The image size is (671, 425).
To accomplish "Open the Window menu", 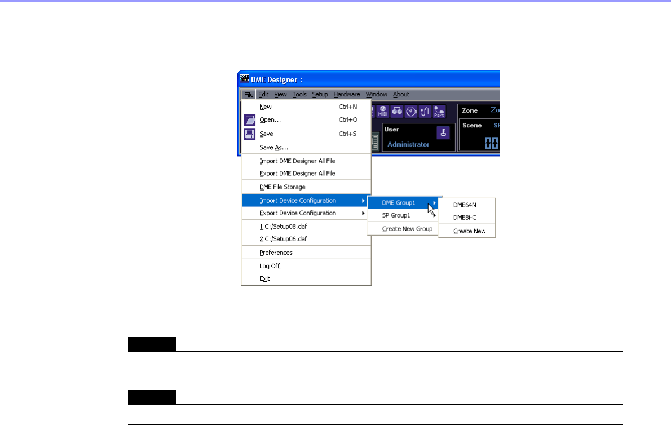I will [x=376, y=94].
